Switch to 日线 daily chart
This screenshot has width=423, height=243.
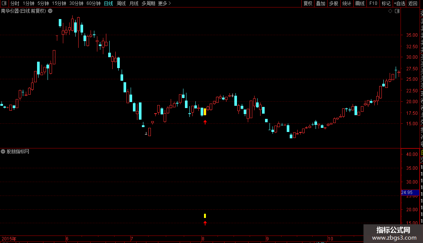tap(109, 3)
